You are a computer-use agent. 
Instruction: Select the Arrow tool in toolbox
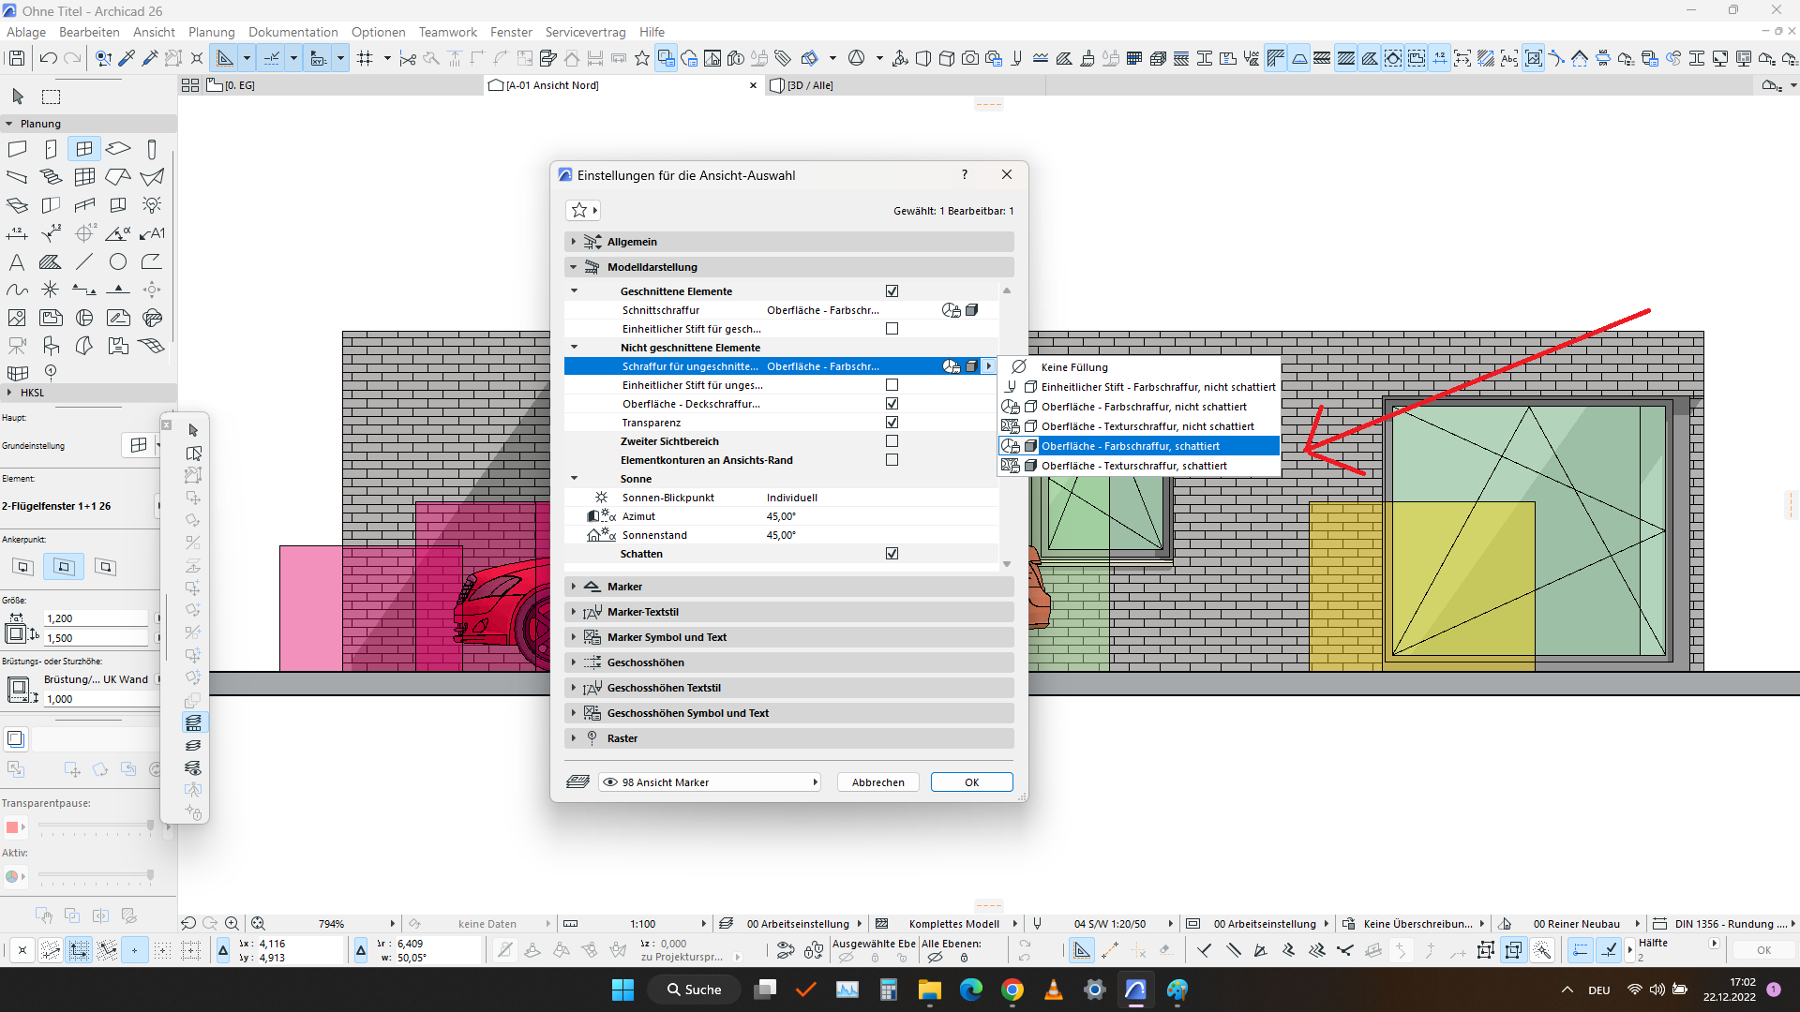point(18,97)
